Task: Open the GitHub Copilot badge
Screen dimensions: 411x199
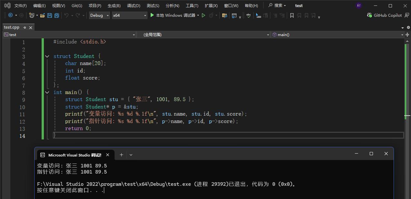Action: click(385, 15)
